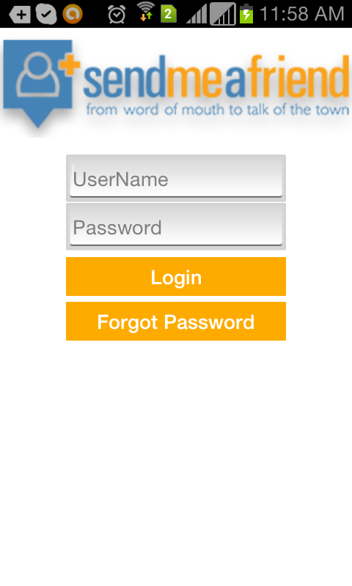Tap the battery charging icon
Viewport: 352px width, 586px height.
pyautogui.click(x=246, y=13)
